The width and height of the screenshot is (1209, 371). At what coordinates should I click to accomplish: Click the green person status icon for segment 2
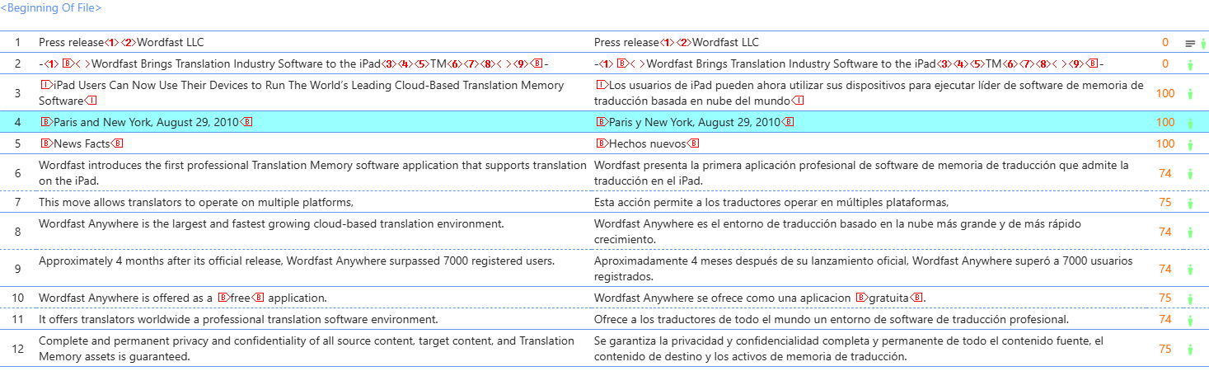click(x=1189, y=64)
